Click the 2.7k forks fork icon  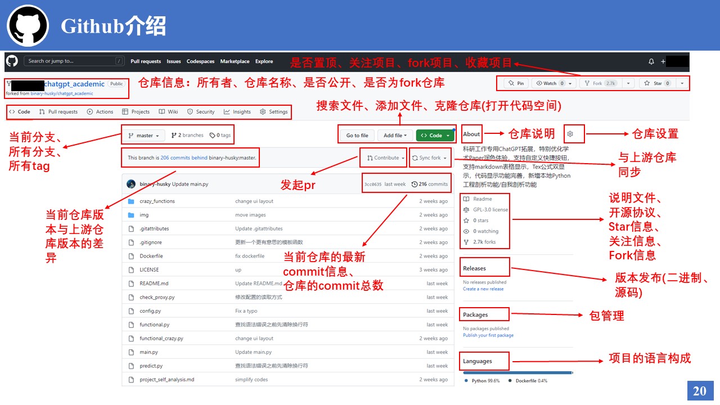466,242
